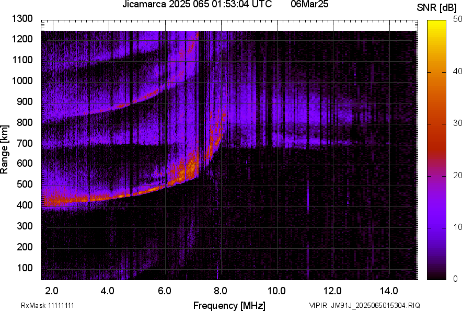The height and width of the screenshot is (311, 462).
Task: Click the frequency tick label "14.0"
Action: point(389,291)
